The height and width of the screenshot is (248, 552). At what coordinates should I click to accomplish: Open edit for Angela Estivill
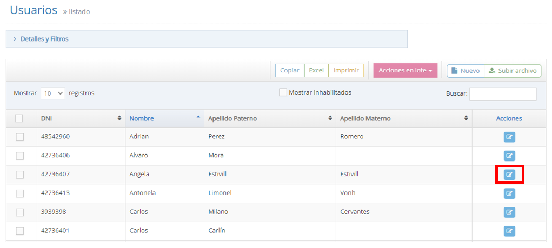(509, 175)
